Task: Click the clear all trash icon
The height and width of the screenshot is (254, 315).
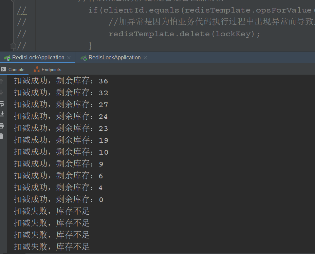Action: pyautogui.click(x=2, y=136)
